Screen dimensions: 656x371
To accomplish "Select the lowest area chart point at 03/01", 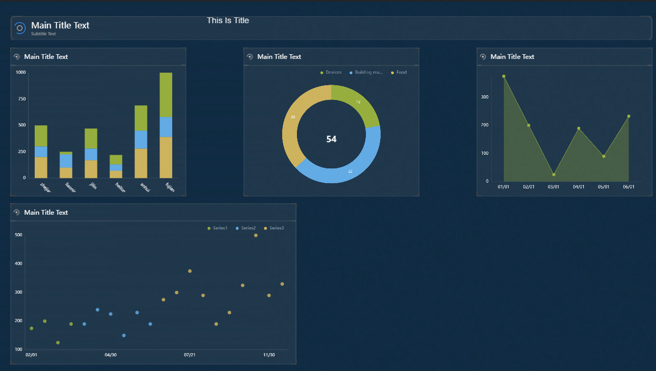I will (554, 175).
